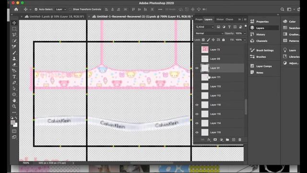Select the Horizontal Type tool
The height and width of the screenshot is (173, 307).
[x=14, y=77]
